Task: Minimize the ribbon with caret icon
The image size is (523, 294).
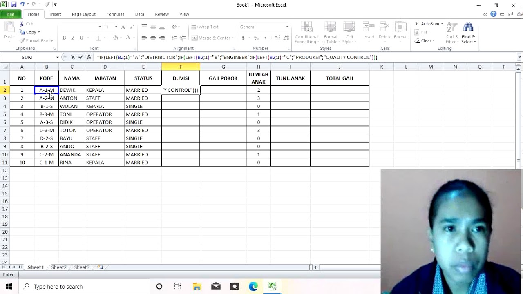Action: [x=485, y=14]
